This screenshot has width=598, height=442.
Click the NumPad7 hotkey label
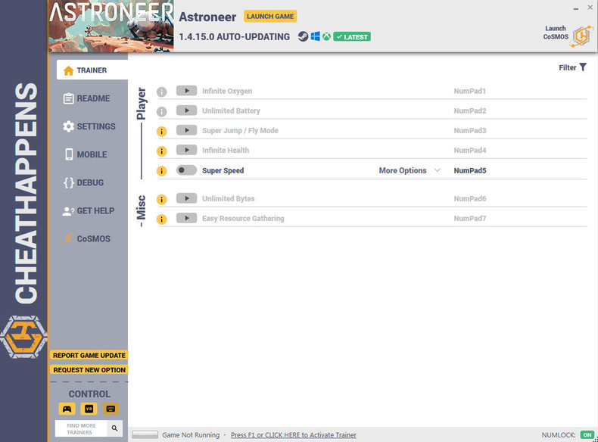(x=470, y=218)
